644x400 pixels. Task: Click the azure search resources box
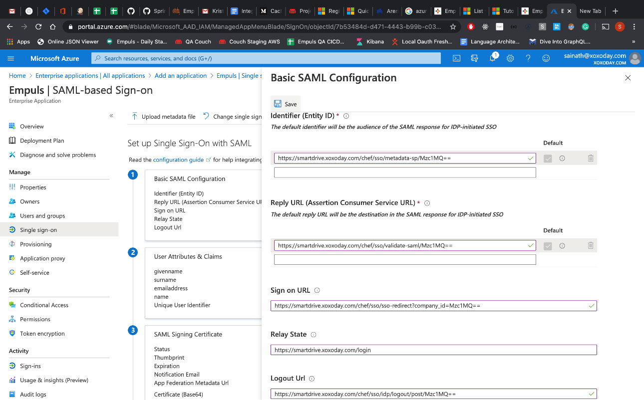tap(266, 58)
